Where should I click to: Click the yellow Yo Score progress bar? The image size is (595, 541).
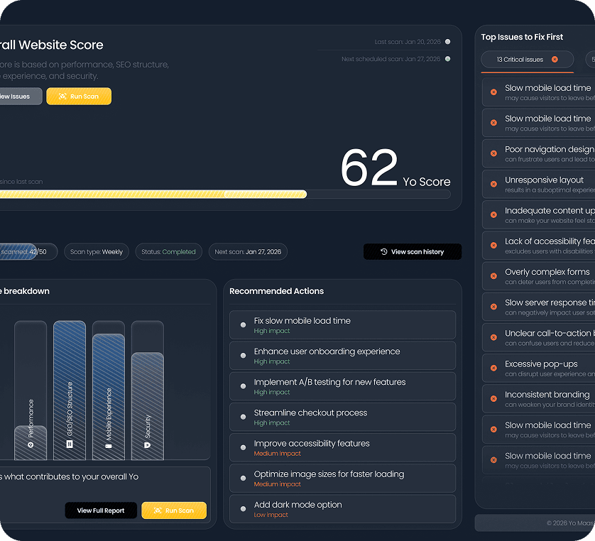pos(153,195)
